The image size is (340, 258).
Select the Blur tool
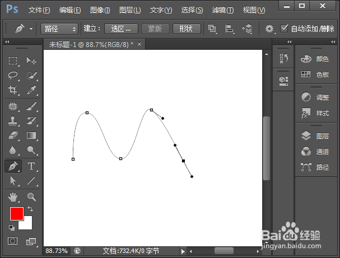[x=13, y=150]
